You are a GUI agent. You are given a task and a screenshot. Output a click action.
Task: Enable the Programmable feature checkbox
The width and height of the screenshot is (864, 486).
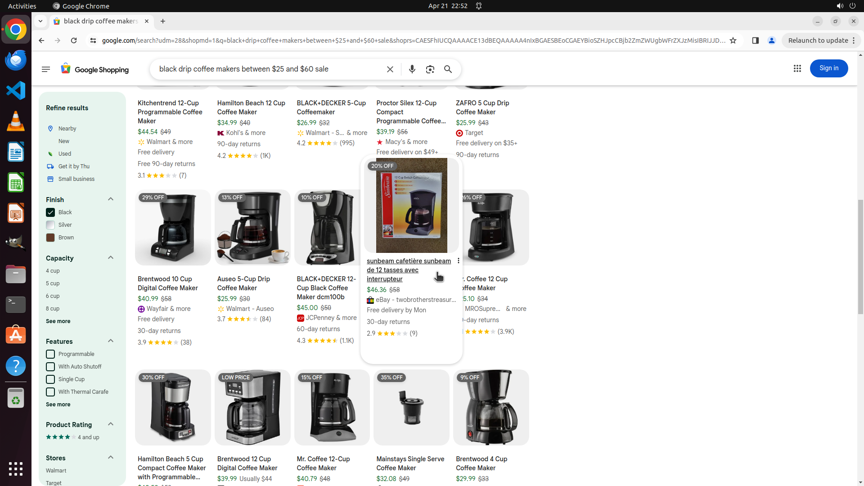[x=50, y=354]
